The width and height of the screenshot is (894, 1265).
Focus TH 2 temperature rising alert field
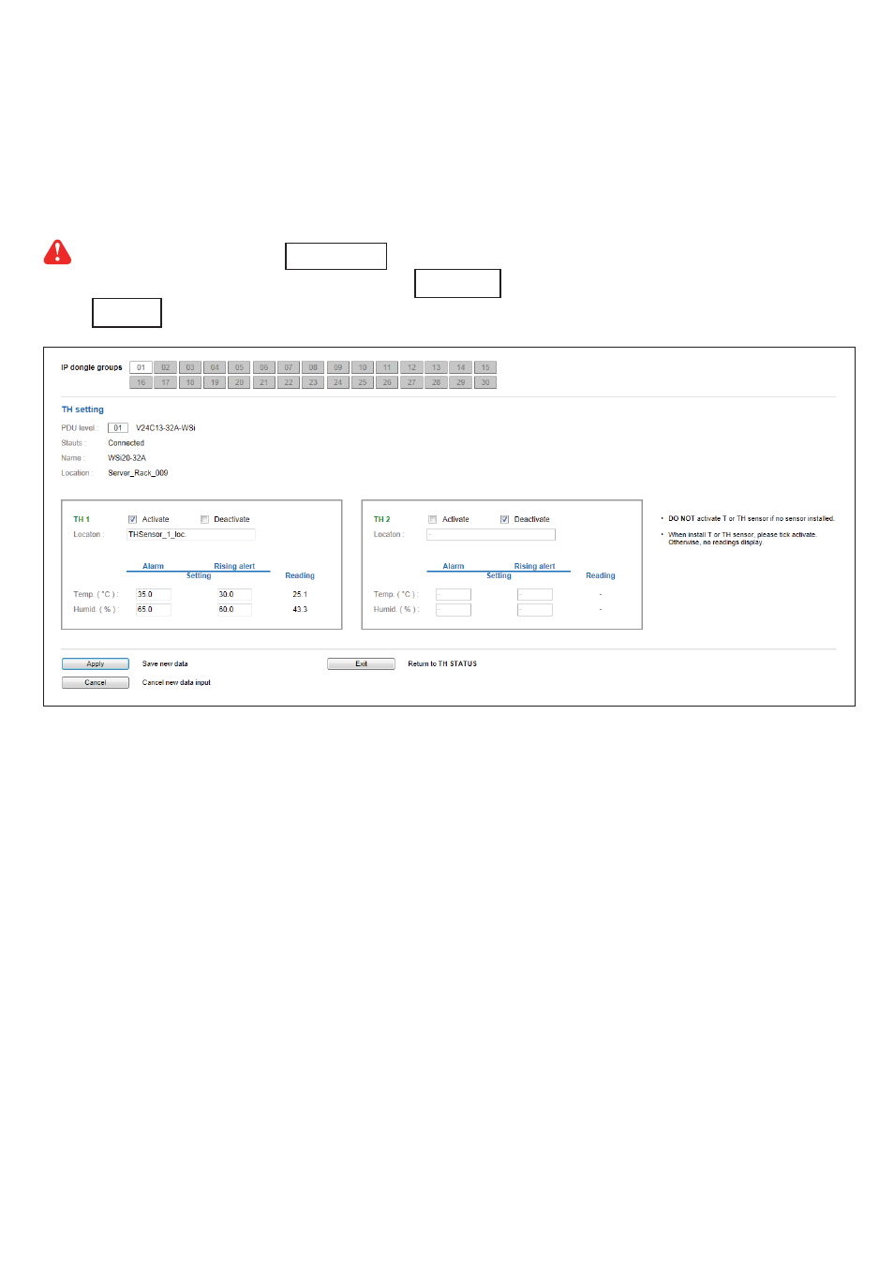[535, 594]
